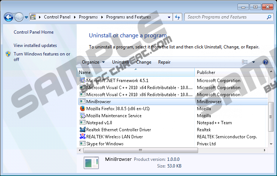This screenshot has height=176, width=277.
Task: Expand the address bar history dropdown
Action: [169, 17]
